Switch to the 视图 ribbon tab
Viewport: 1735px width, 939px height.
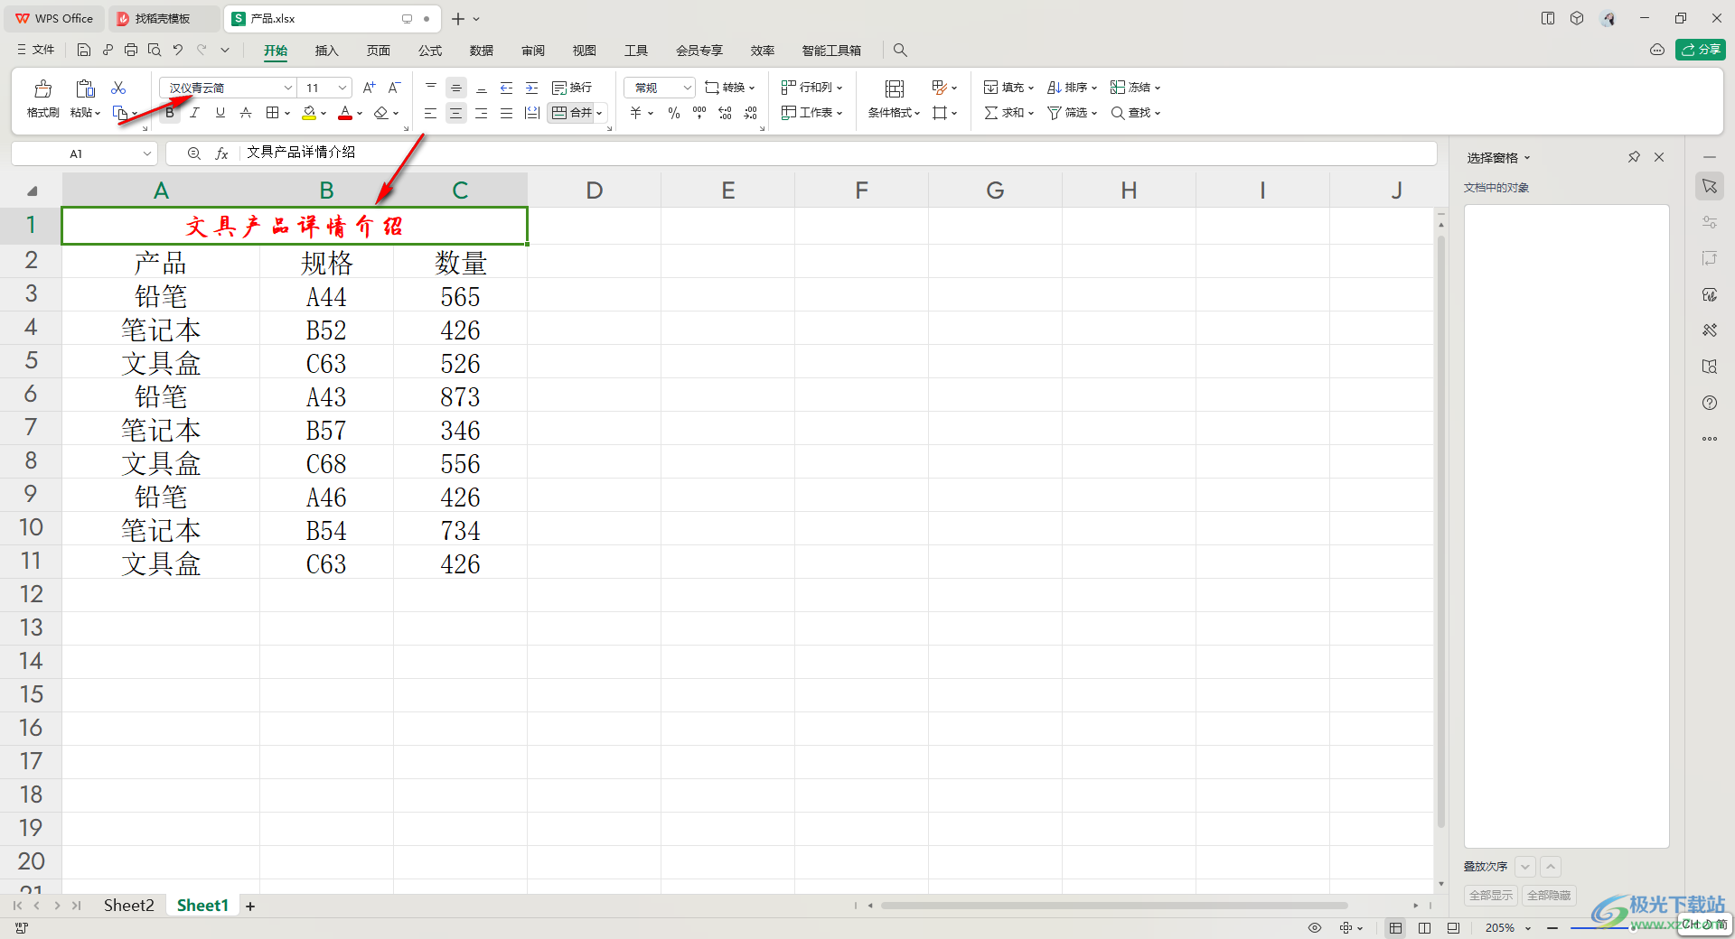[585, 51]
